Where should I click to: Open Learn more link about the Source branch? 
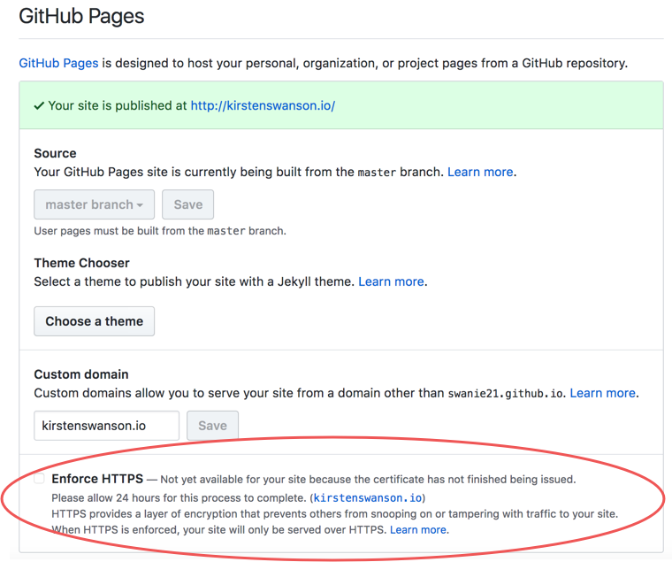coord(481,172)
